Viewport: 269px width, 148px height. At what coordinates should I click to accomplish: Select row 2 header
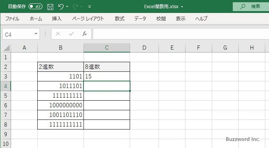(6, 67)
